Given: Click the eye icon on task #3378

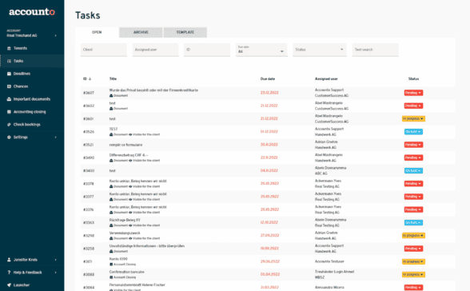Looking at the screenshot, I should [130, 186].
